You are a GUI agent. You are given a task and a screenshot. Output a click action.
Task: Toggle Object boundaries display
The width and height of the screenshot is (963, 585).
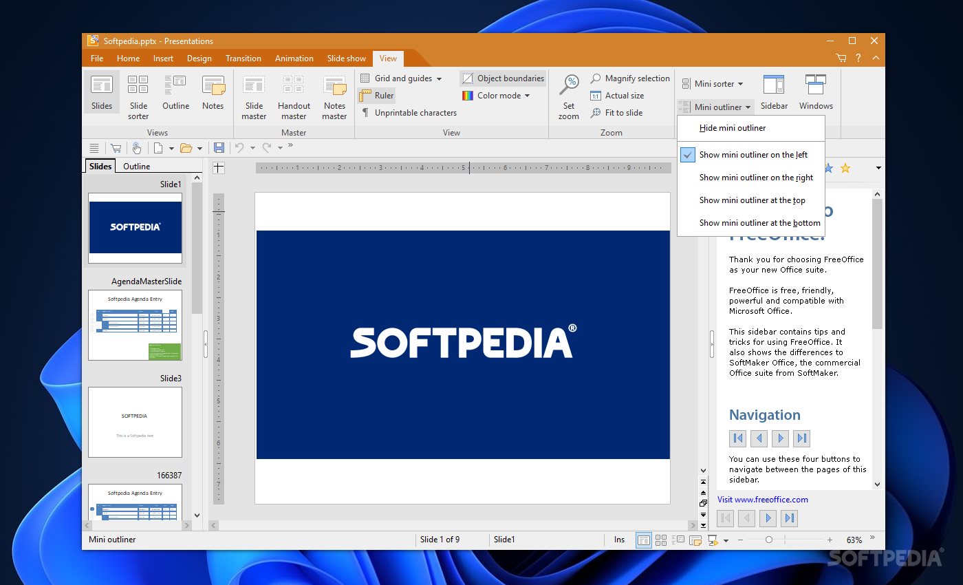(503, 78)
